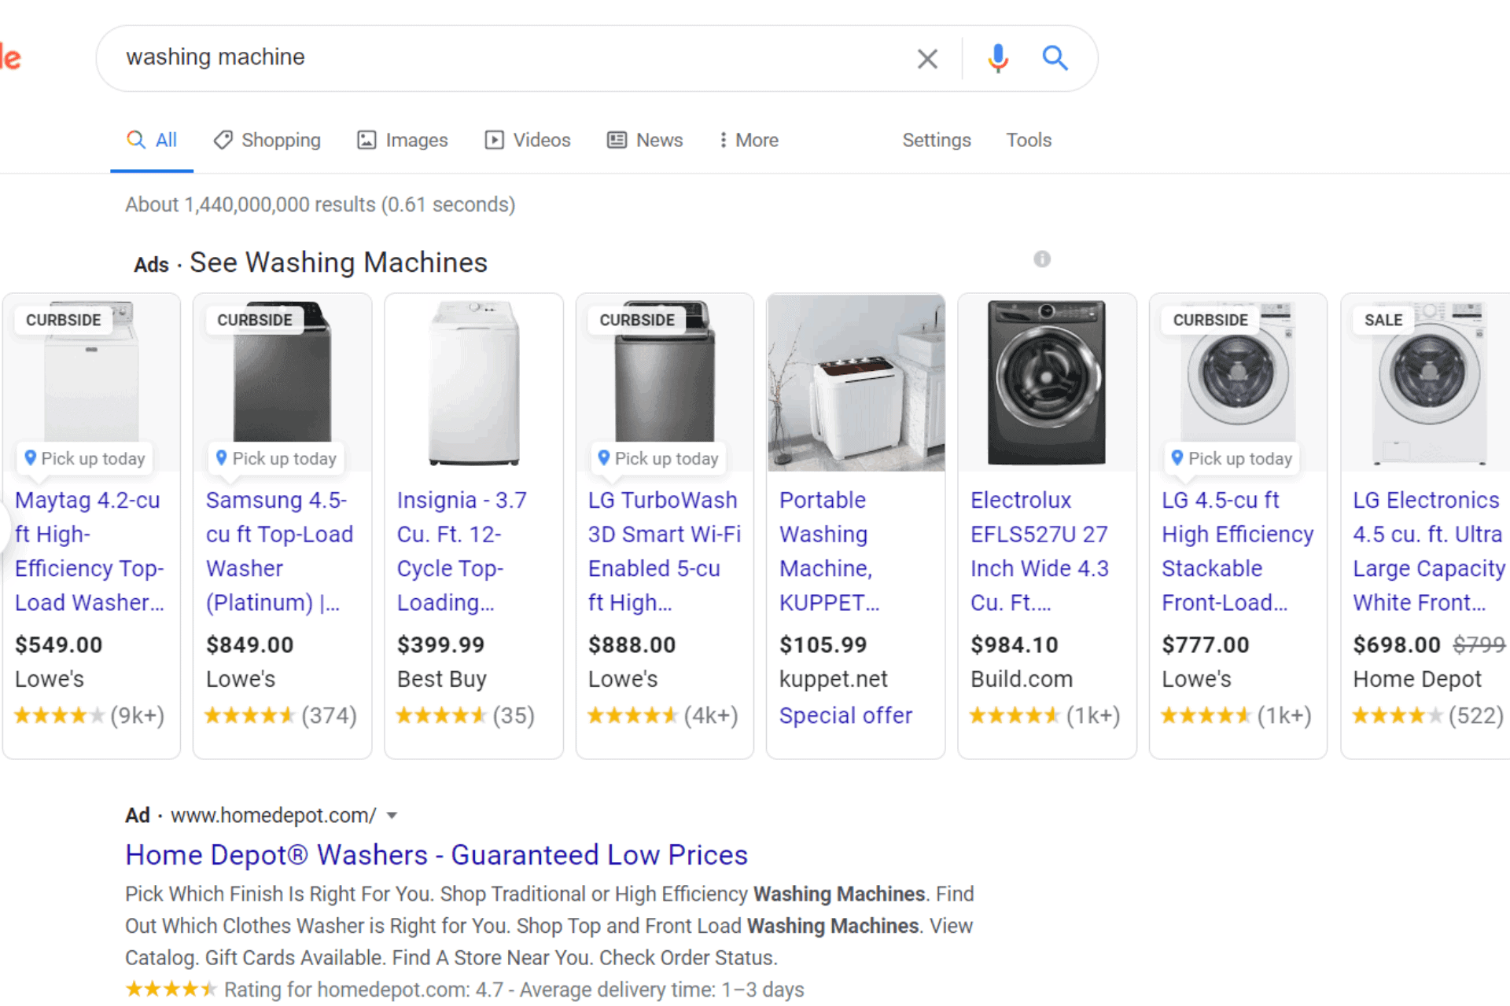This screenshot has width=1510, height=1006.
Task: Click $984.10 price on Electrolux card
Action: [1015, 644]
